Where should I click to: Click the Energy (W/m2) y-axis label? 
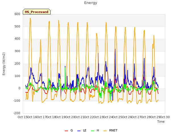click(x=4, y=64)
